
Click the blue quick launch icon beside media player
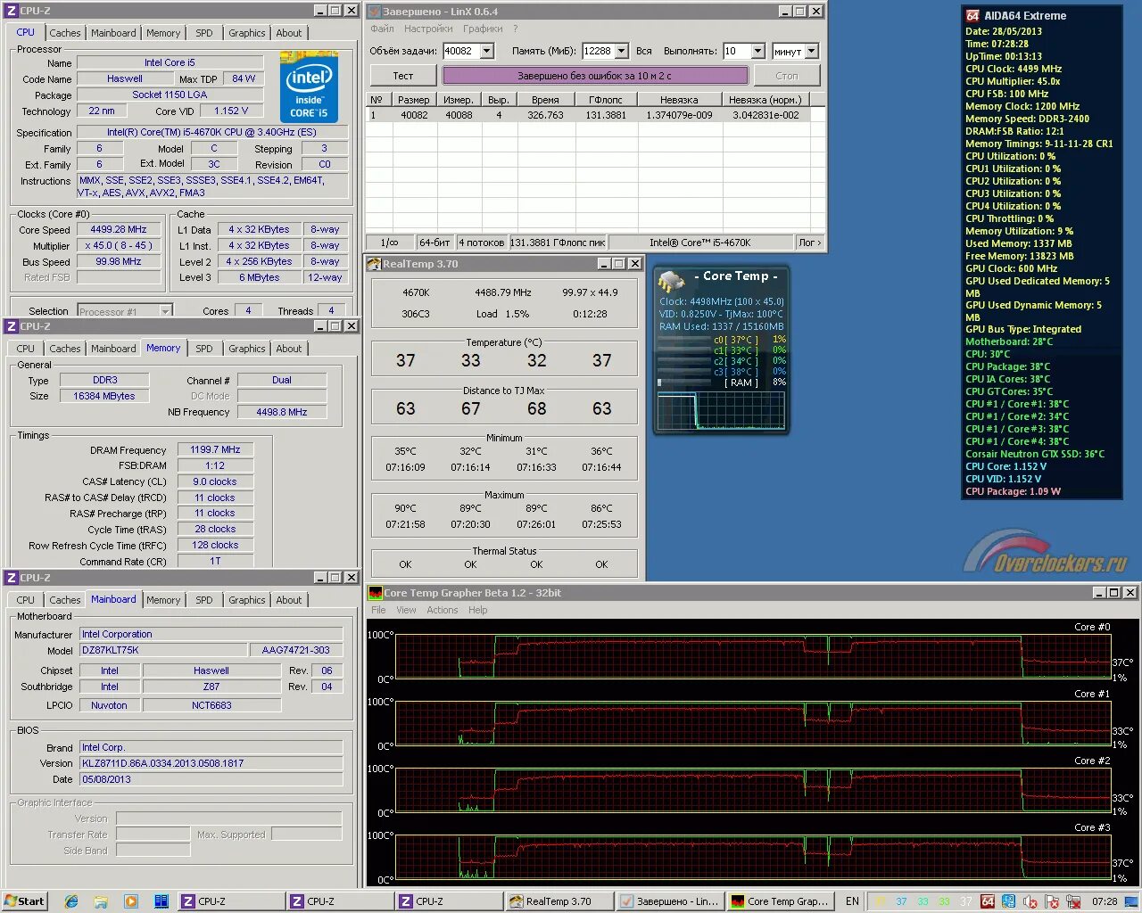[x=161, y=901]
